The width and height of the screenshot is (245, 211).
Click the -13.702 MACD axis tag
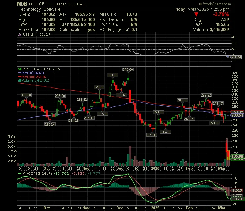238,199
